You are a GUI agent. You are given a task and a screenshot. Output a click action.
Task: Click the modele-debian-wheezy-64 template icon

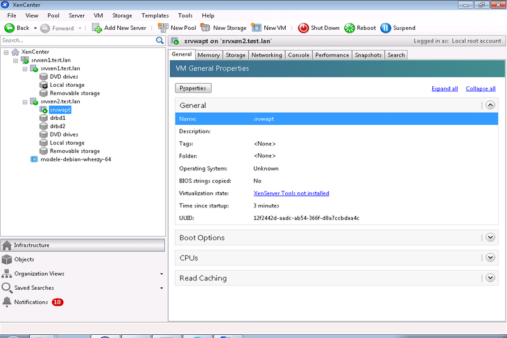pyautogui.click(x=34, y=159)
